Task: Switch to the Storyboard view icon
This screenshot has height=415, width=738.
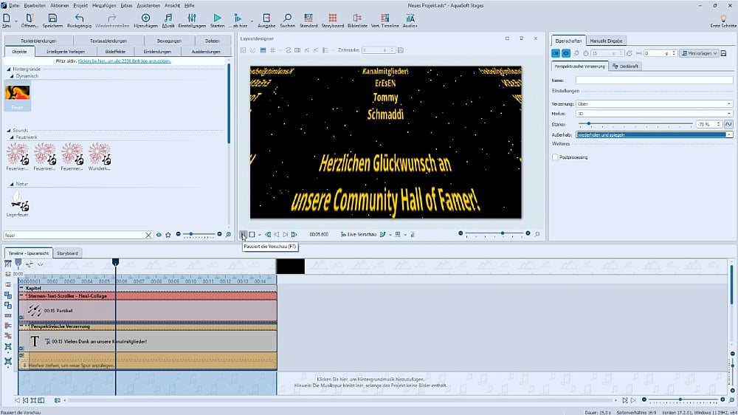Action: pos(333,18)
